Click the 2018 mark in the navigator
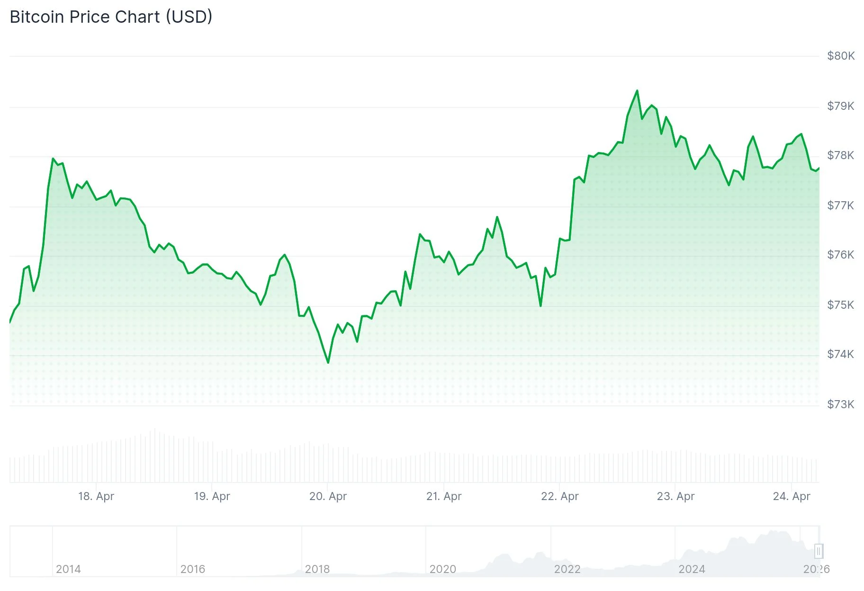Screen dimensions: 864x591 pyautogui.click(x=317, y=569)
